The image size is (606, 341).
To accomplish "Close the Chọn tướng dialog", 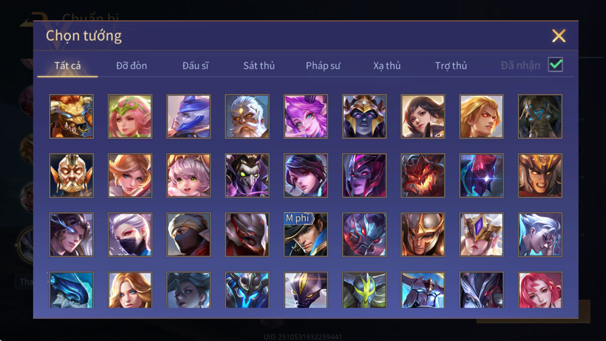I will (559, 36).
